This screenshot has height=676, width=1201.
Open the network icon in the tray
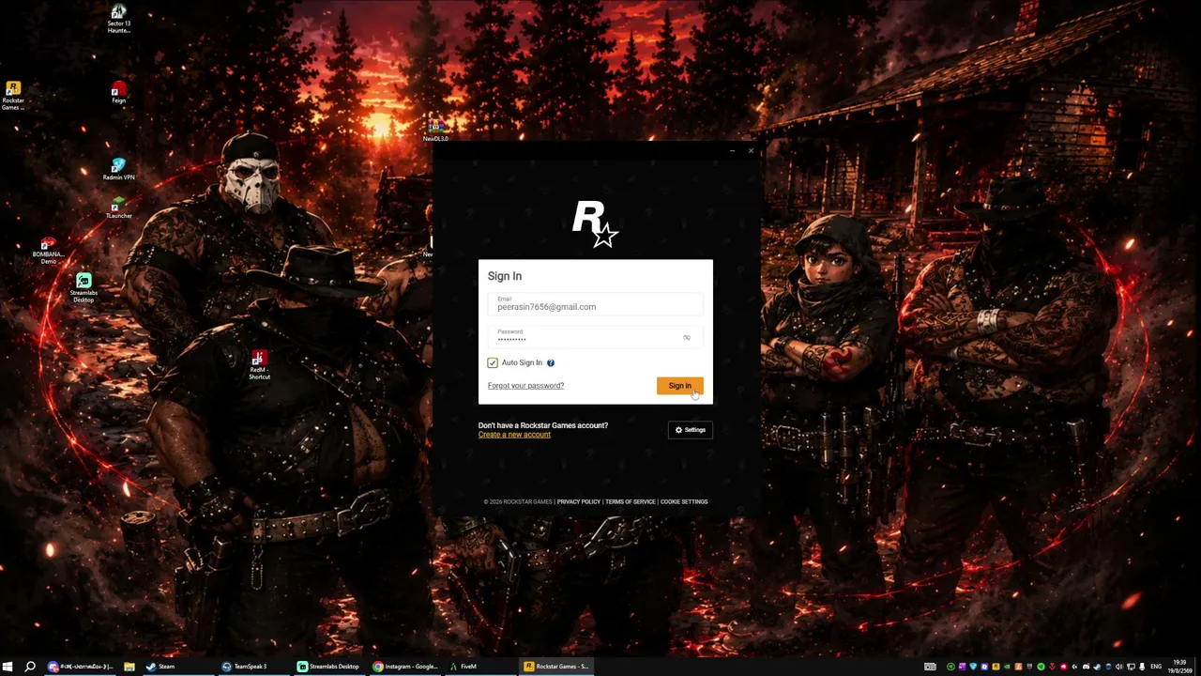1131,667
